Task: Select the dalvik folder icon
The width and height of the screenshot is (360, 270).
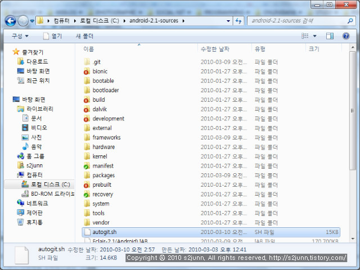Action: click(x=87, y=109)
